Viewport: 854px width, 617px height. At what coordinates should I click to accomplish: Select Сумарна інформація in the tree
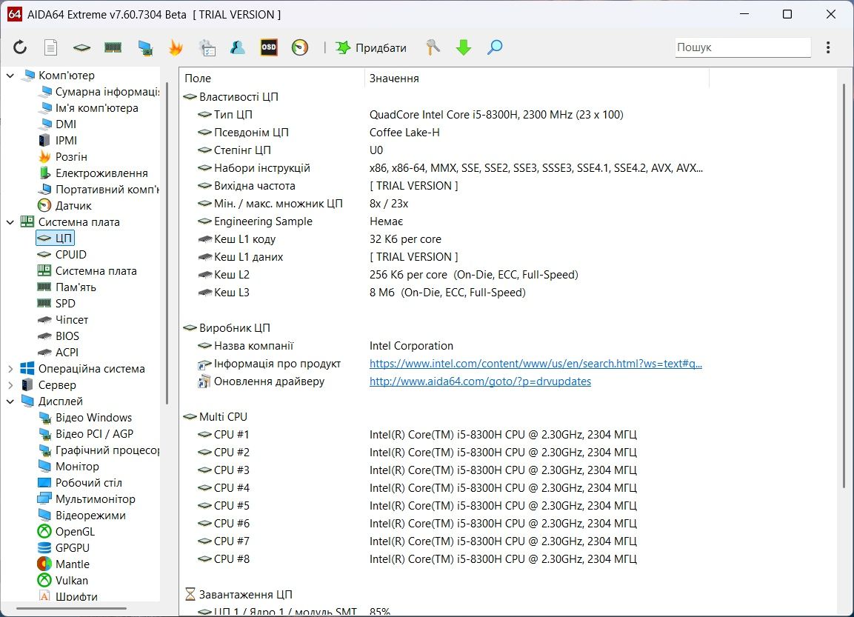(x=100, y=92)
